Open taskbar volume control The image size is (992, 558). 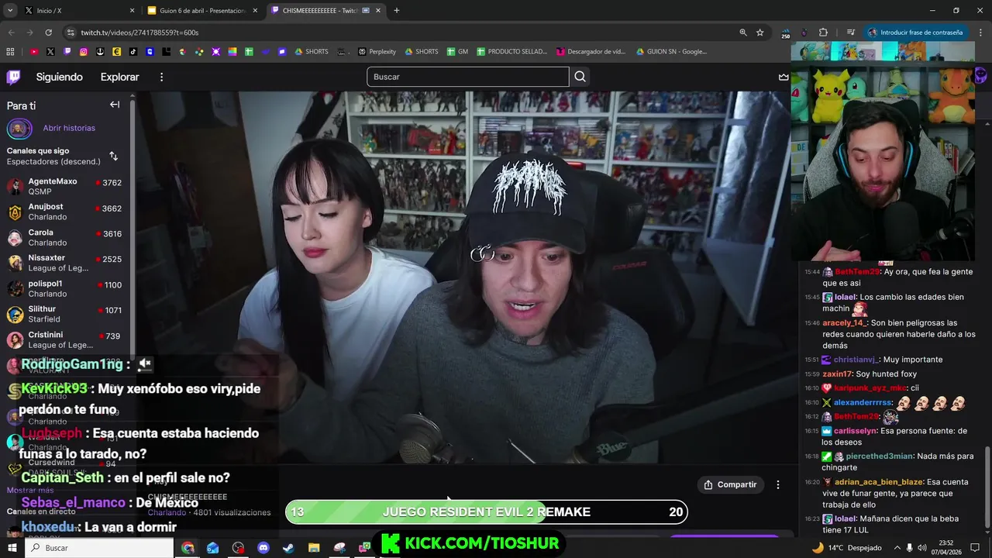coord(922,548)
